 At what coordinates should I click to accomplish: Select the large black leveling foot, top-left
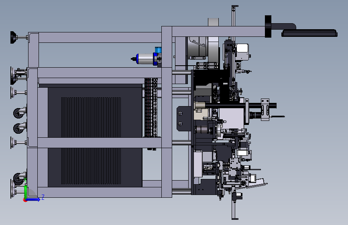(x=14, y=37)
